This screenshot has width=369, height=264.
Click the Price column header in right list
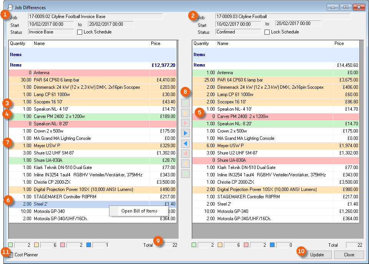tap(346, 44)
